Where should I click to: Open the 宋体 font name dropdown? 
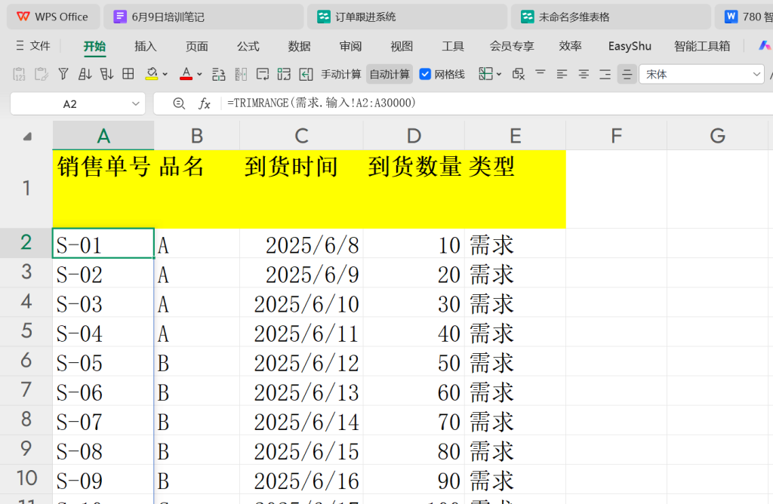point(756,75)
